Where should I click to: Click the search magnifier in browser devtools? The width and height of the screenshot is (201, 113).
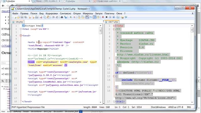[x=3, y=81]
